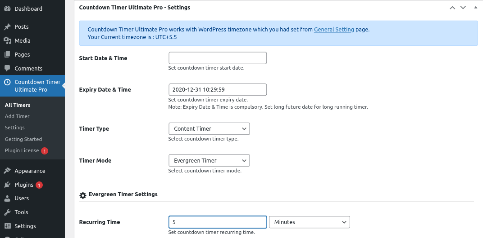The width and height of the screenshot is (483, 238).
Task: Click 'Set countdown timer start date.' hint
Action: pos(206,68)
